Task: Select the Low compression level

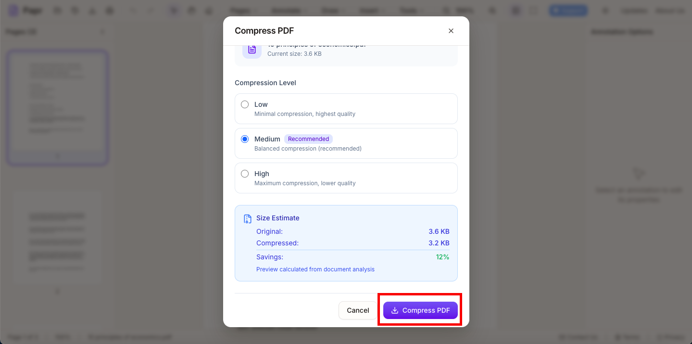Action: tap(245, 104)
